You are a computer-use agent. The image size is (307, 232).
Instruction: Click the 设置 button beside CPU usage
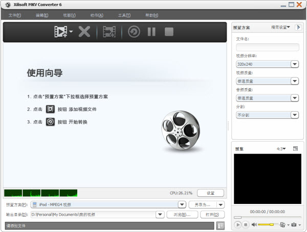pos(210,193)
